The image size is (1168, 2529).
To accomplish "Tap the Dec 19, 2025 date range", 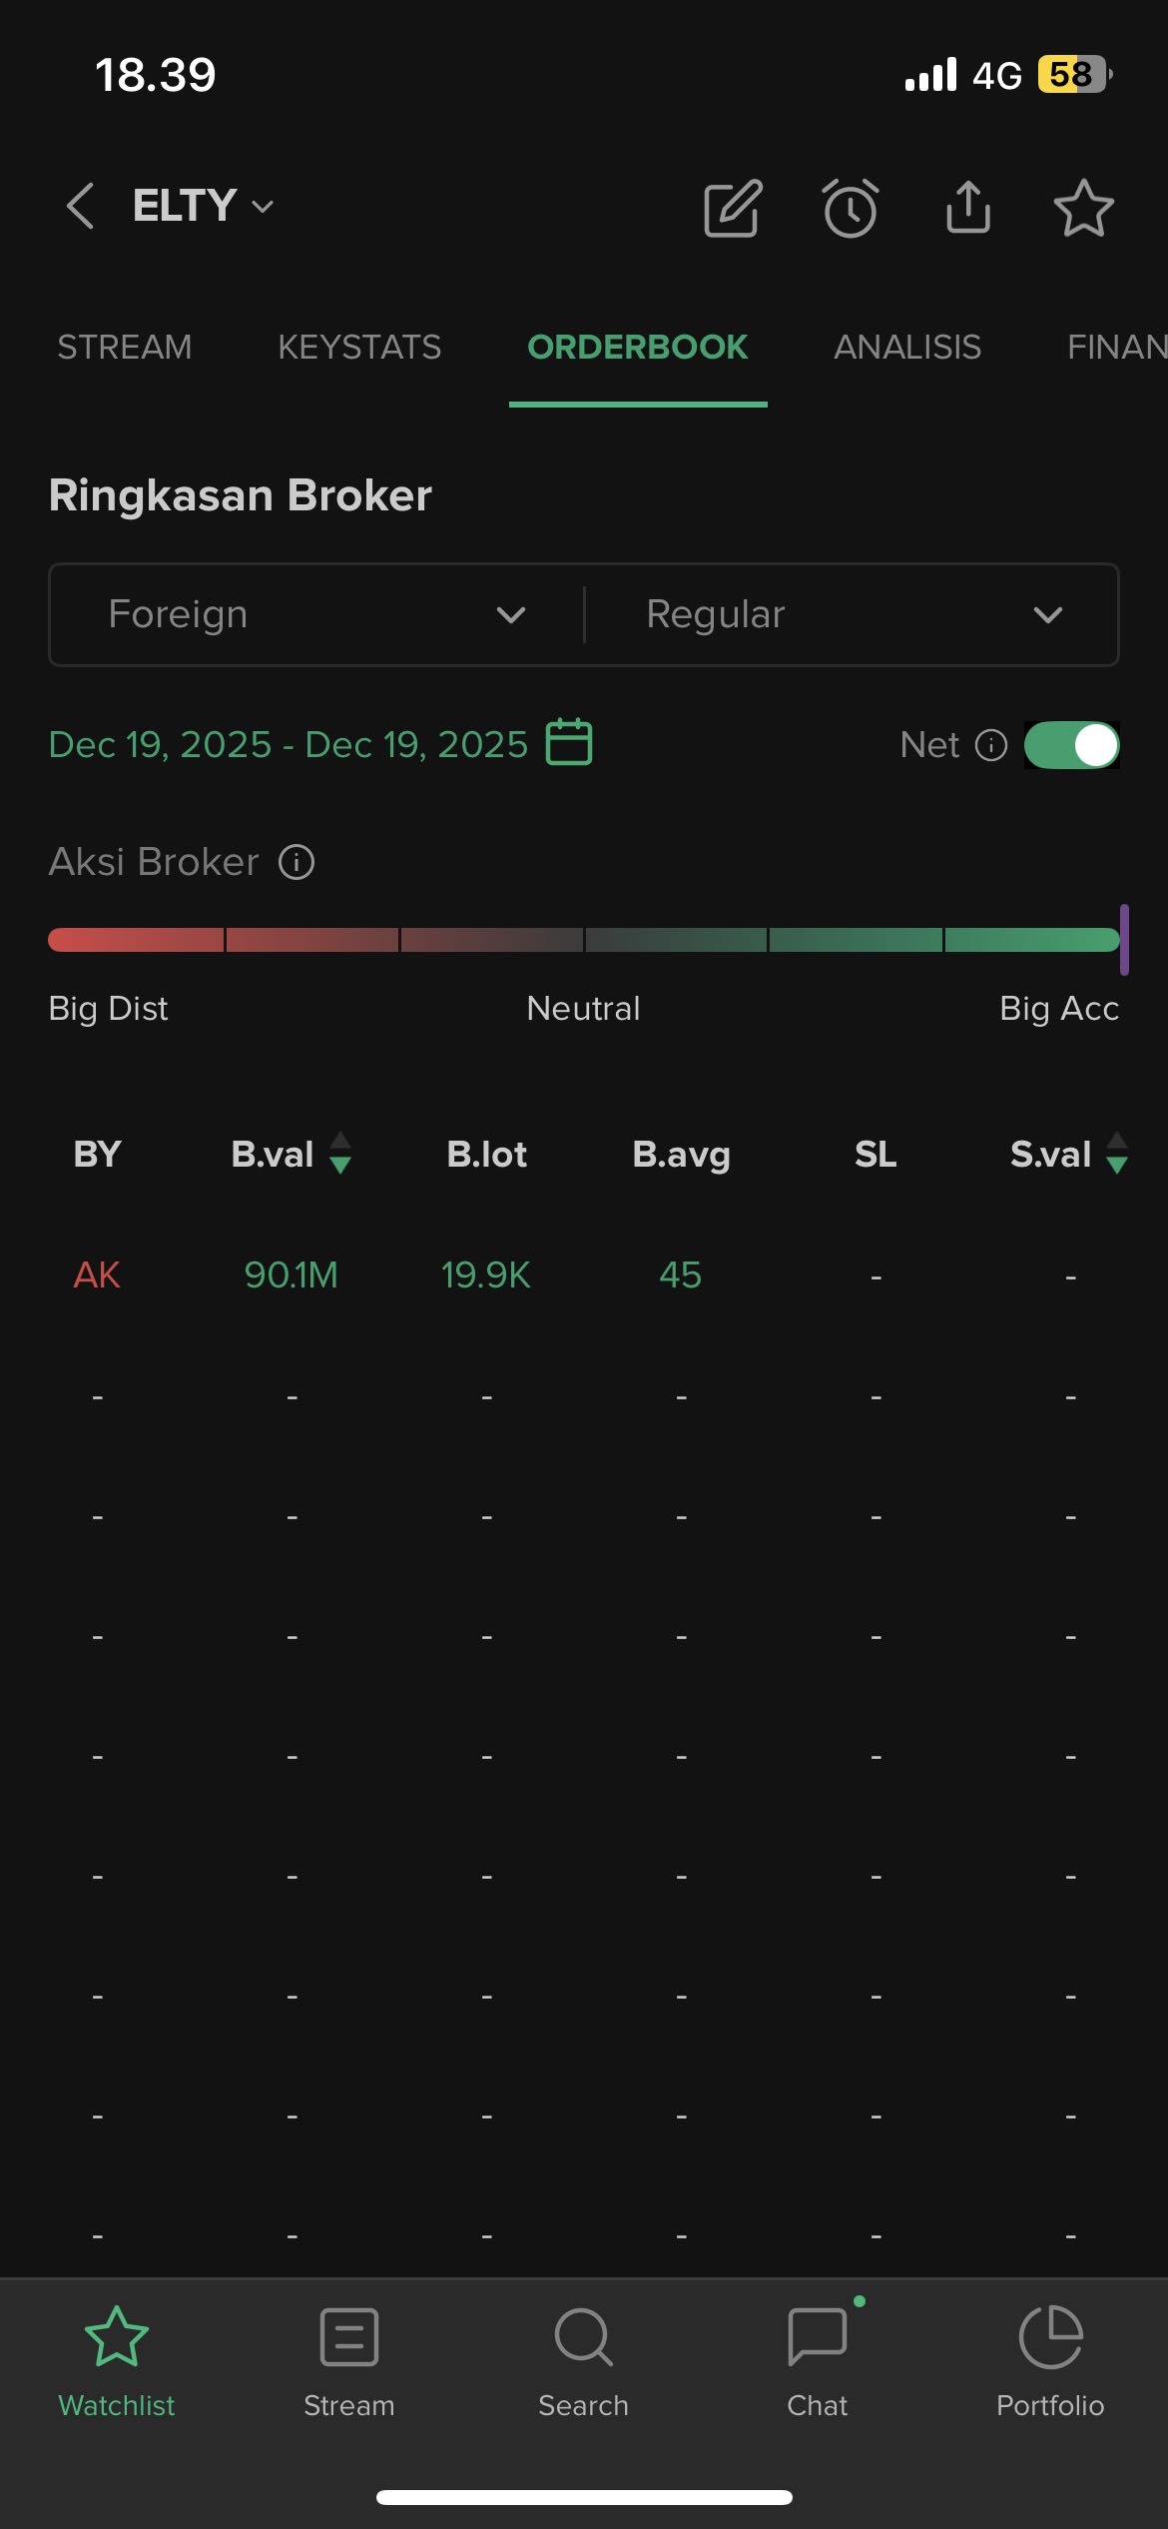I will pos(289,745).
